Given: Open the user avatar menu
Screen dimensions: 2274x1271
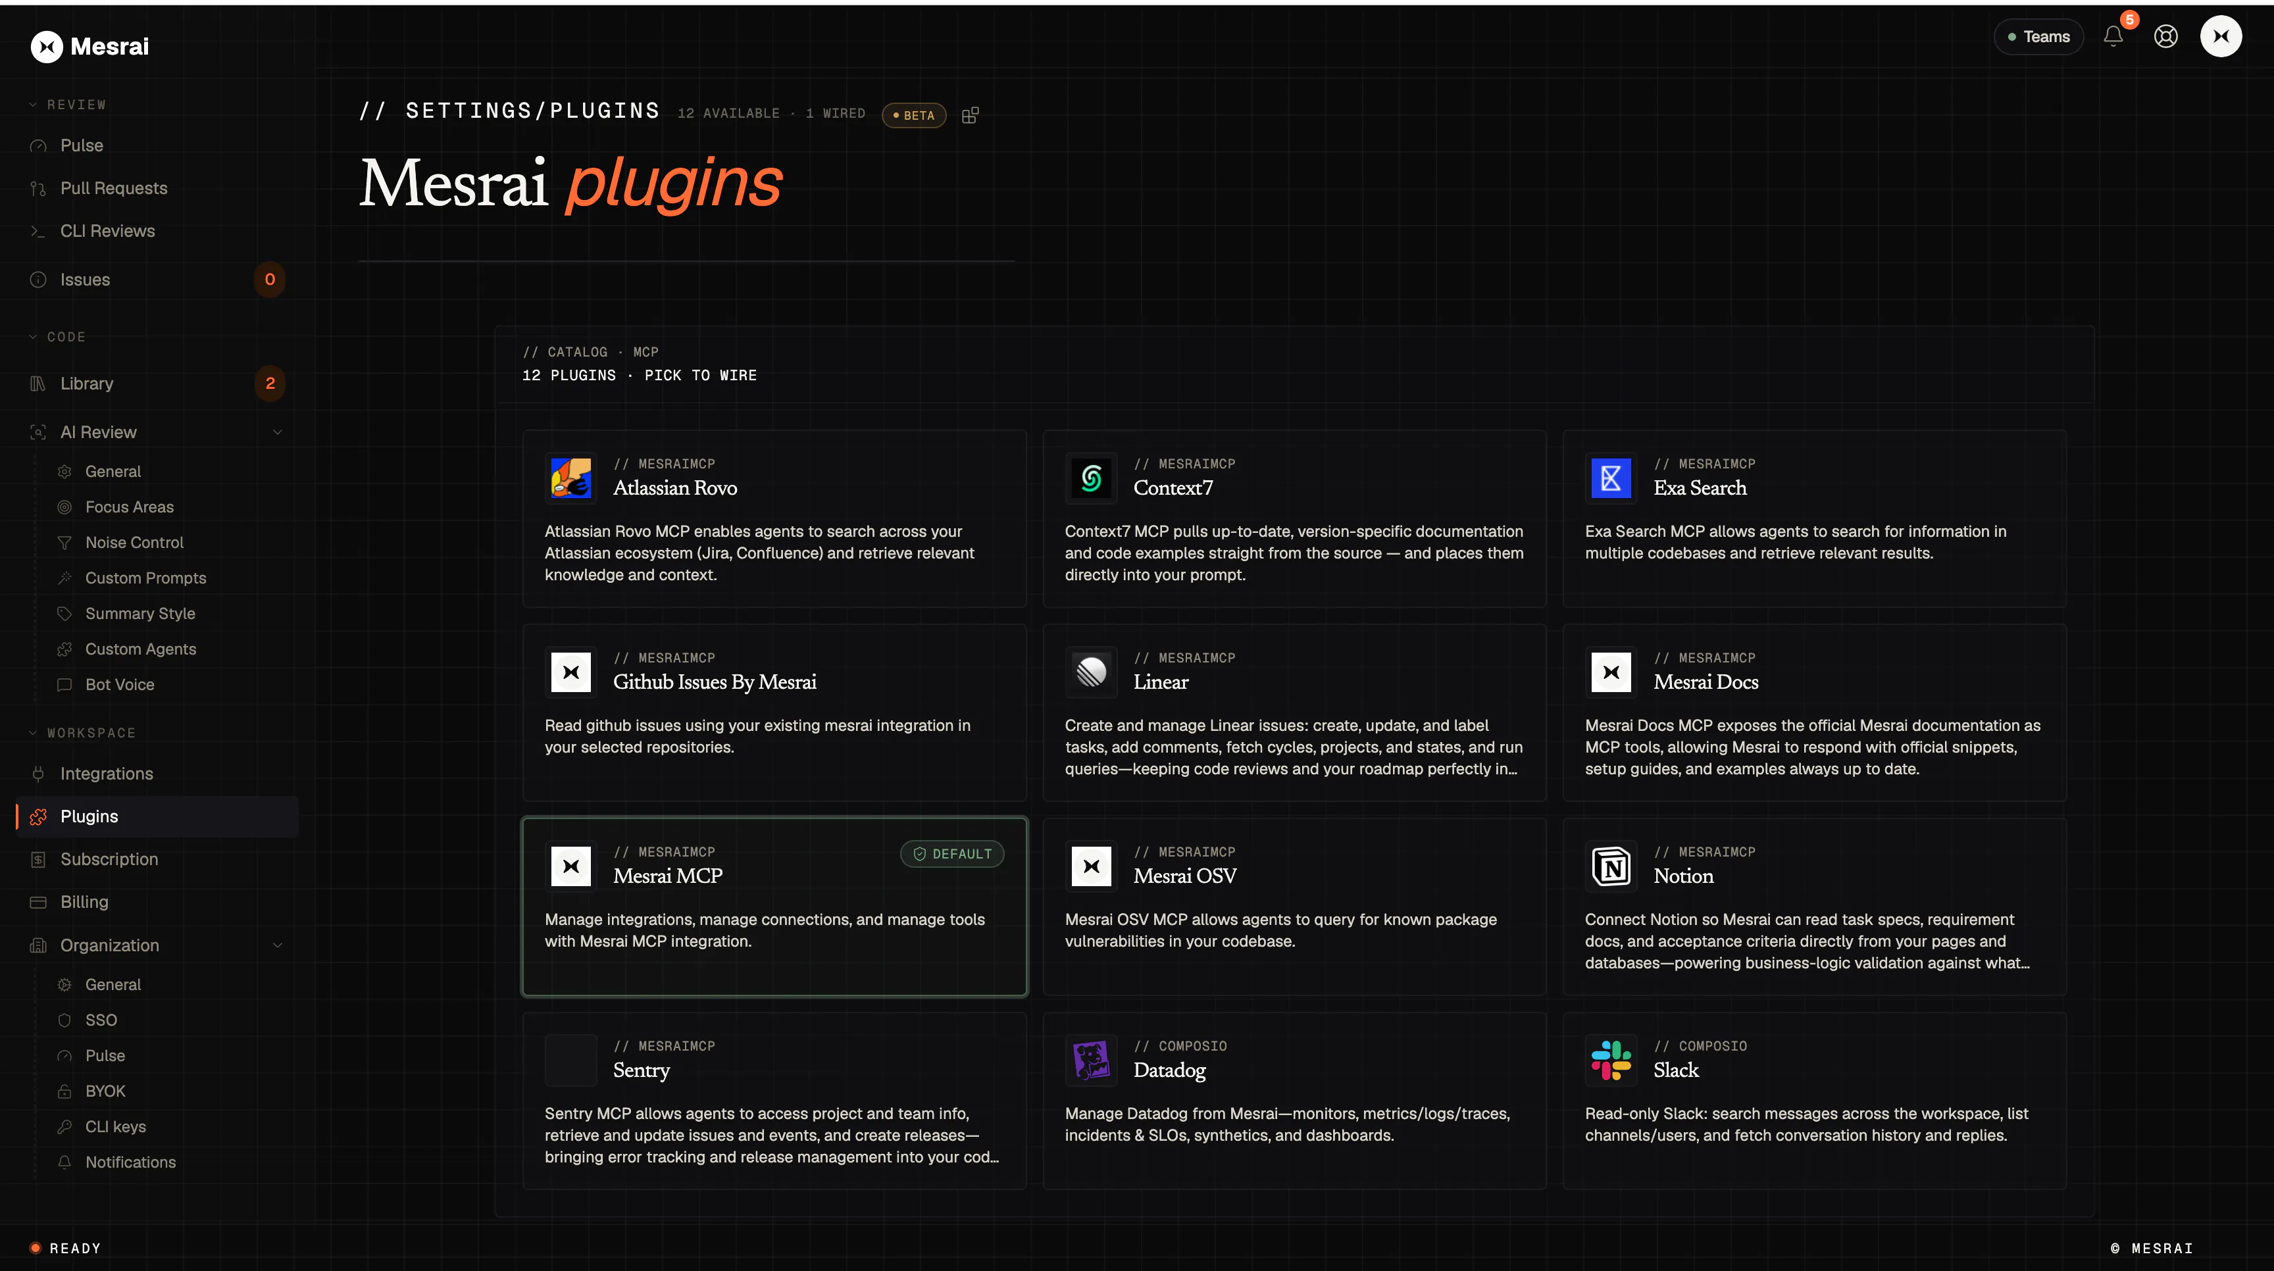Looking at the screenshot, I should 2221,36.
